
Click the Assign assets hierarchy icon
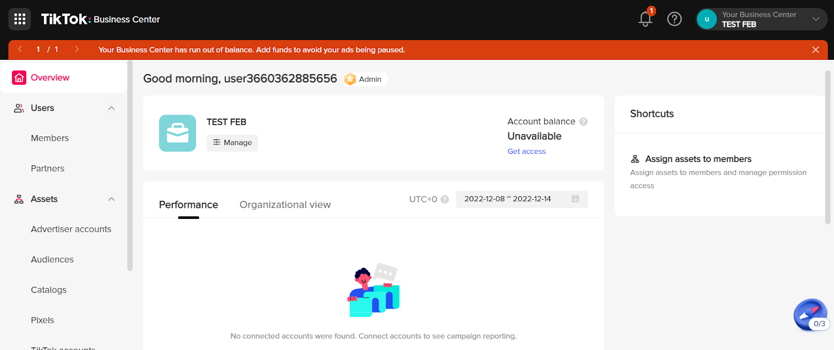point(635,159)
